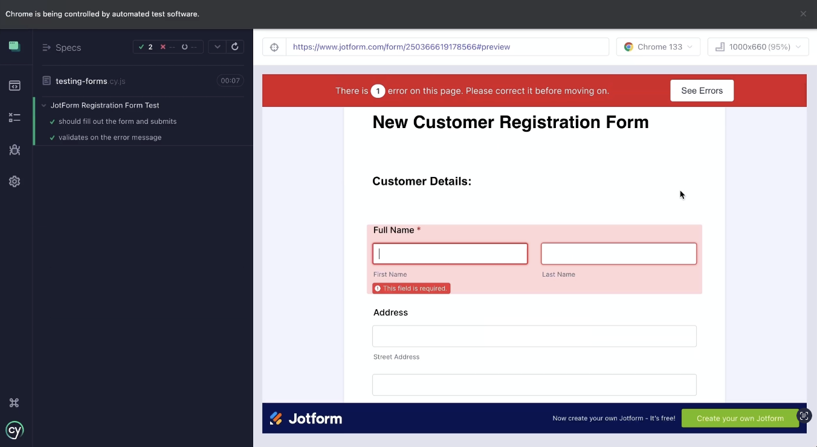Screen dimensions: 817x447
Task: Open the test options chevron dropdown
Action: pos(217,47)
